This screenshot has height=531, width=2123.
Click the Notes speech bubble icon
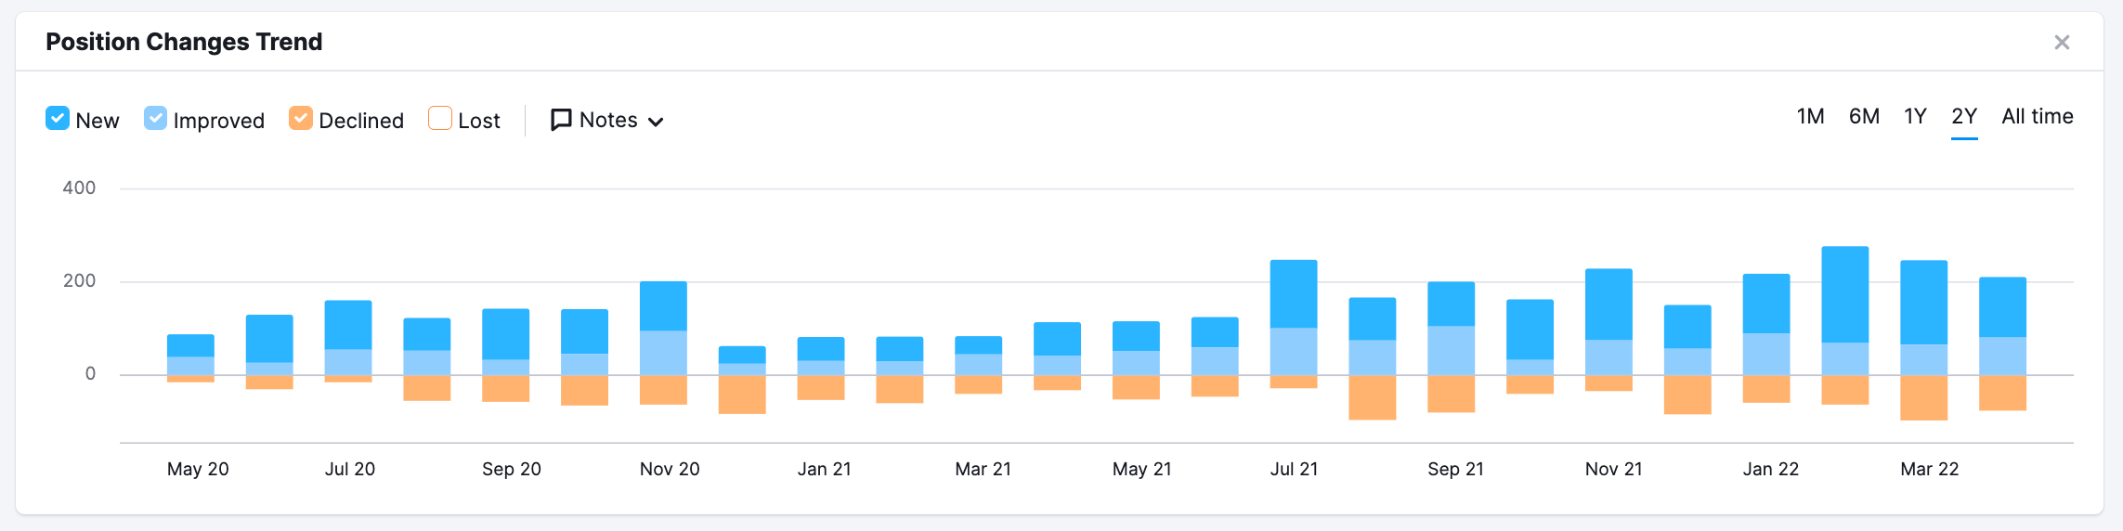click(561, 120)
